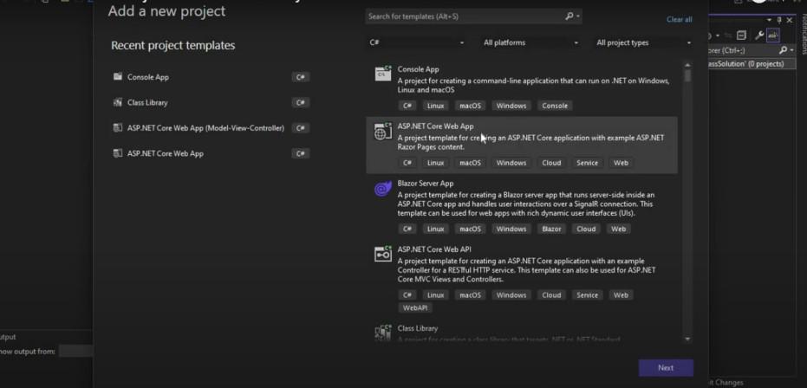Click the template list scroll down arrow
Screen dimensions: 807x388
click(687, 339)
